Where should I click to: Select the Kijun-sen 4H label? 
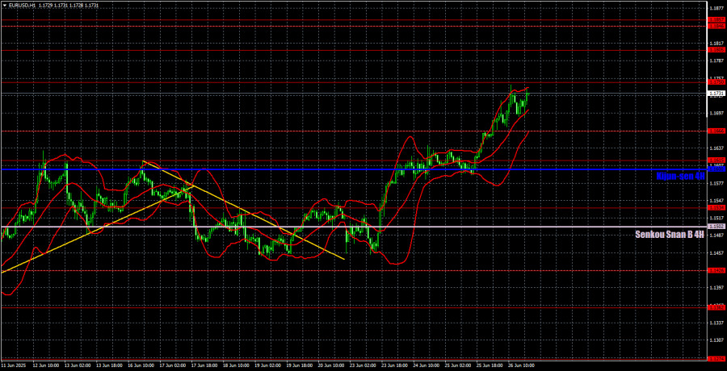pyautogui.click(x=681, y=176)
